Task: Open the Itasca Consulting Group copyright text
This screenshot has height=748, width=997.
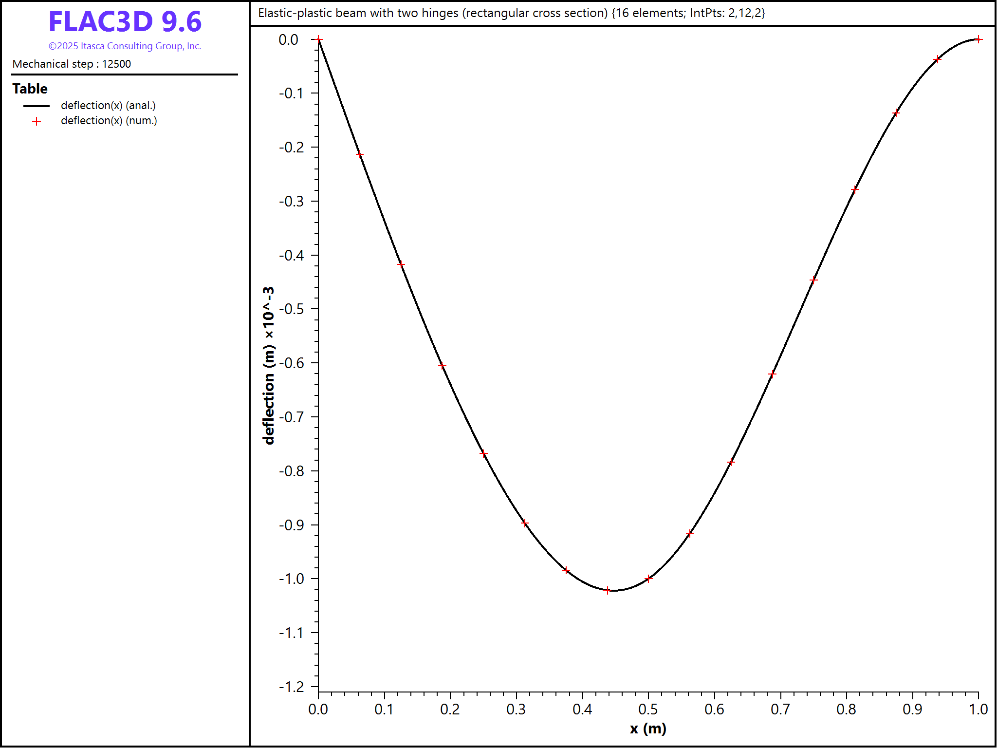Action: coord(125,46)
